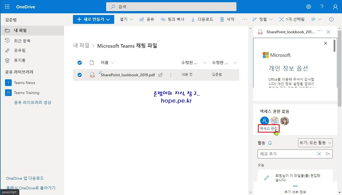Click the PDF icon in details header
342x195 pixels.
260,32
